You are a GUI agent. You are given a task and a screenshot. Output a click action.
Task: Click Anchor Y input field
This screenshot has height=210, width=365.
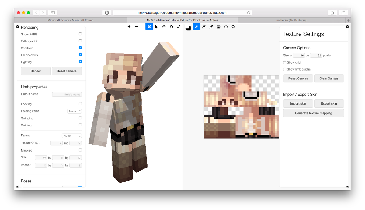pos(58,165)
